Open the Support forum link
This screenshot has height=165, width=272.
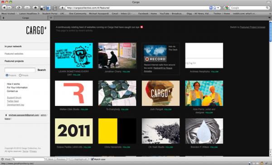(x=14, y=98)
